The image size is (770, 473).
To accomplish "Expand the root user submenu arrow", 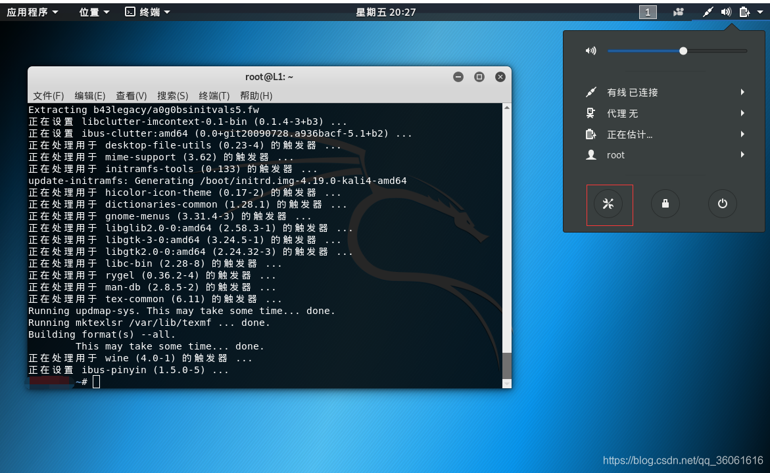I will coord(742,155).
